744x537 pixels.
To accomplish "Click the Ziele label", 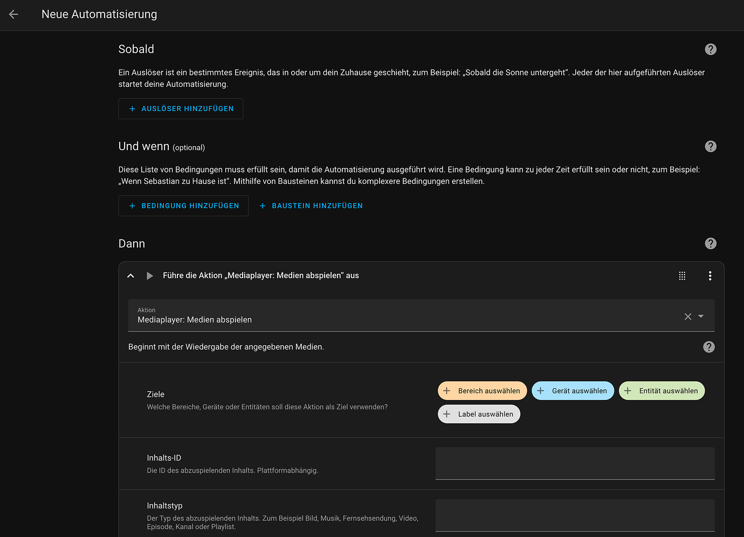I will [156, 395].
